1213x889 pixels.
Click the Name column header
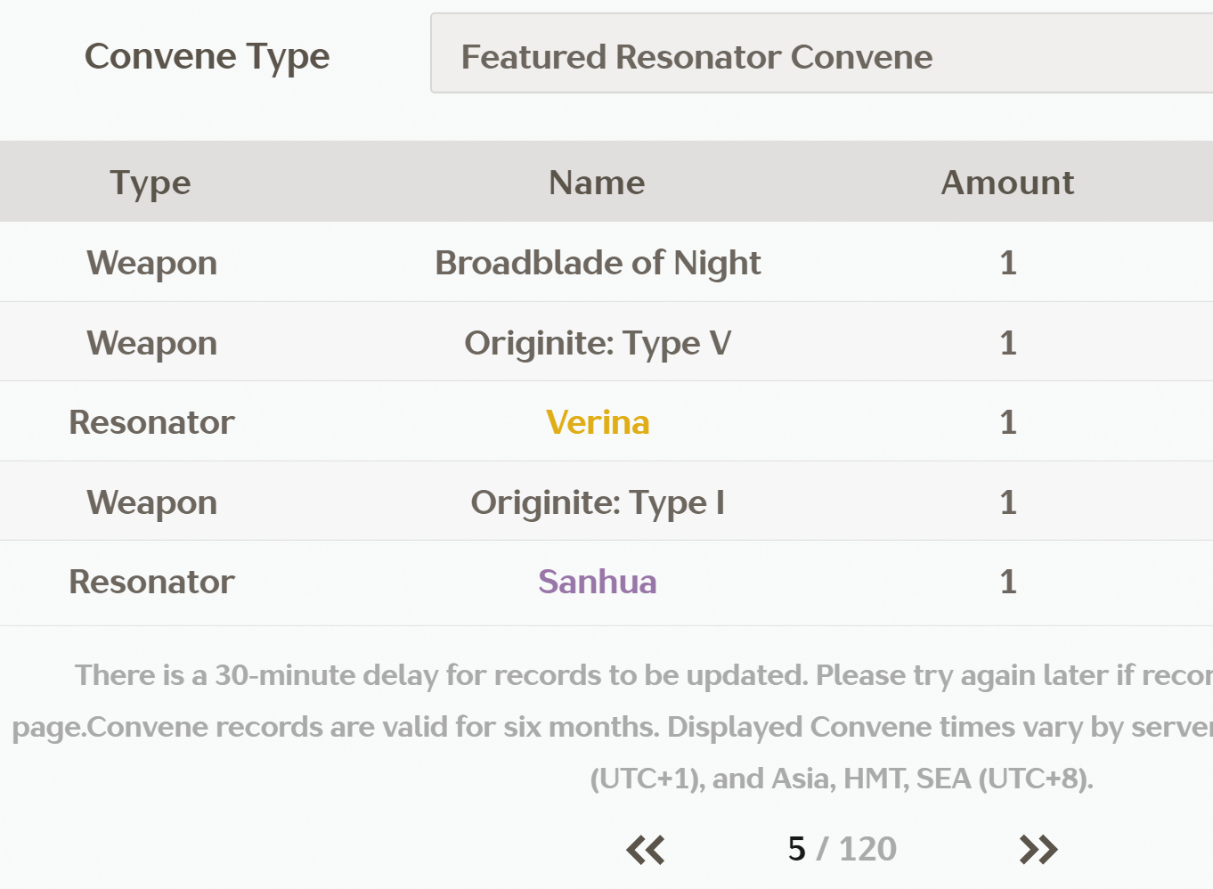coord(597,183)
